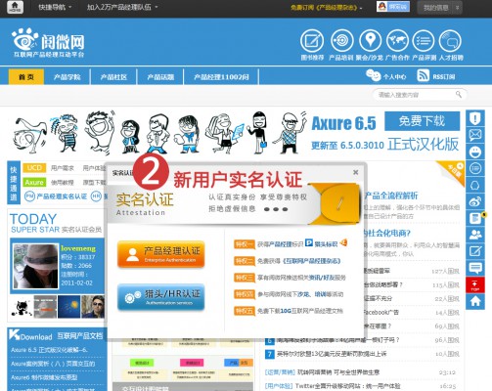This screenshot has width=492, height=391.
Task: Switch to the 产品学院 tab
Action: [67, 77]
